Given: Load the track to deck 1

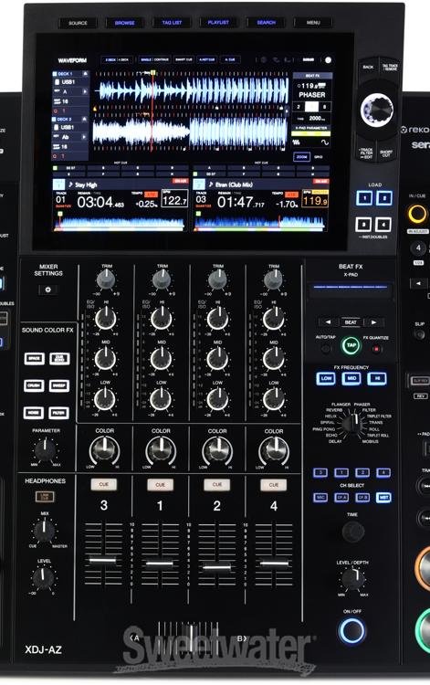Looking at the screenshot, I should 364,198.
